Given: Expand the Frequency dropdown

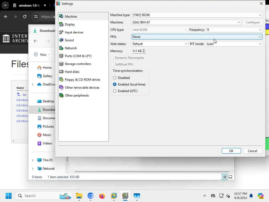Looking at the screenshot, I should pyautogui.click(x=234, y=30).
